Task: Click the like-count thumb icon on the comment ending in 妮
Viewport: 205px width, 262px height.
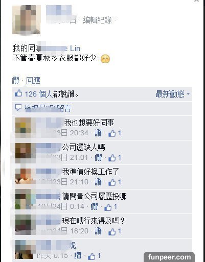Action: click(x=92, y=256)
